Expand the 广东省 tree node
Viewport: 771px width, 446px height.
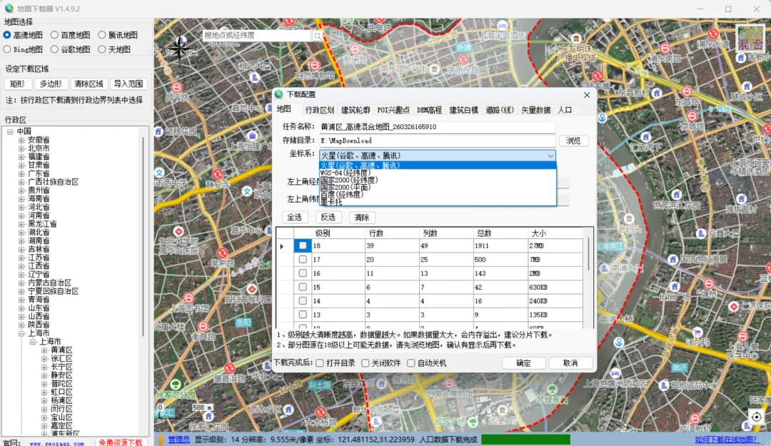click(x=21, y=173)
